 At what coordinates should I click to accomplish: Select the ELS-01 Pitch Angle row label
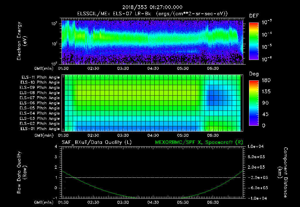(x=40, y=129)
